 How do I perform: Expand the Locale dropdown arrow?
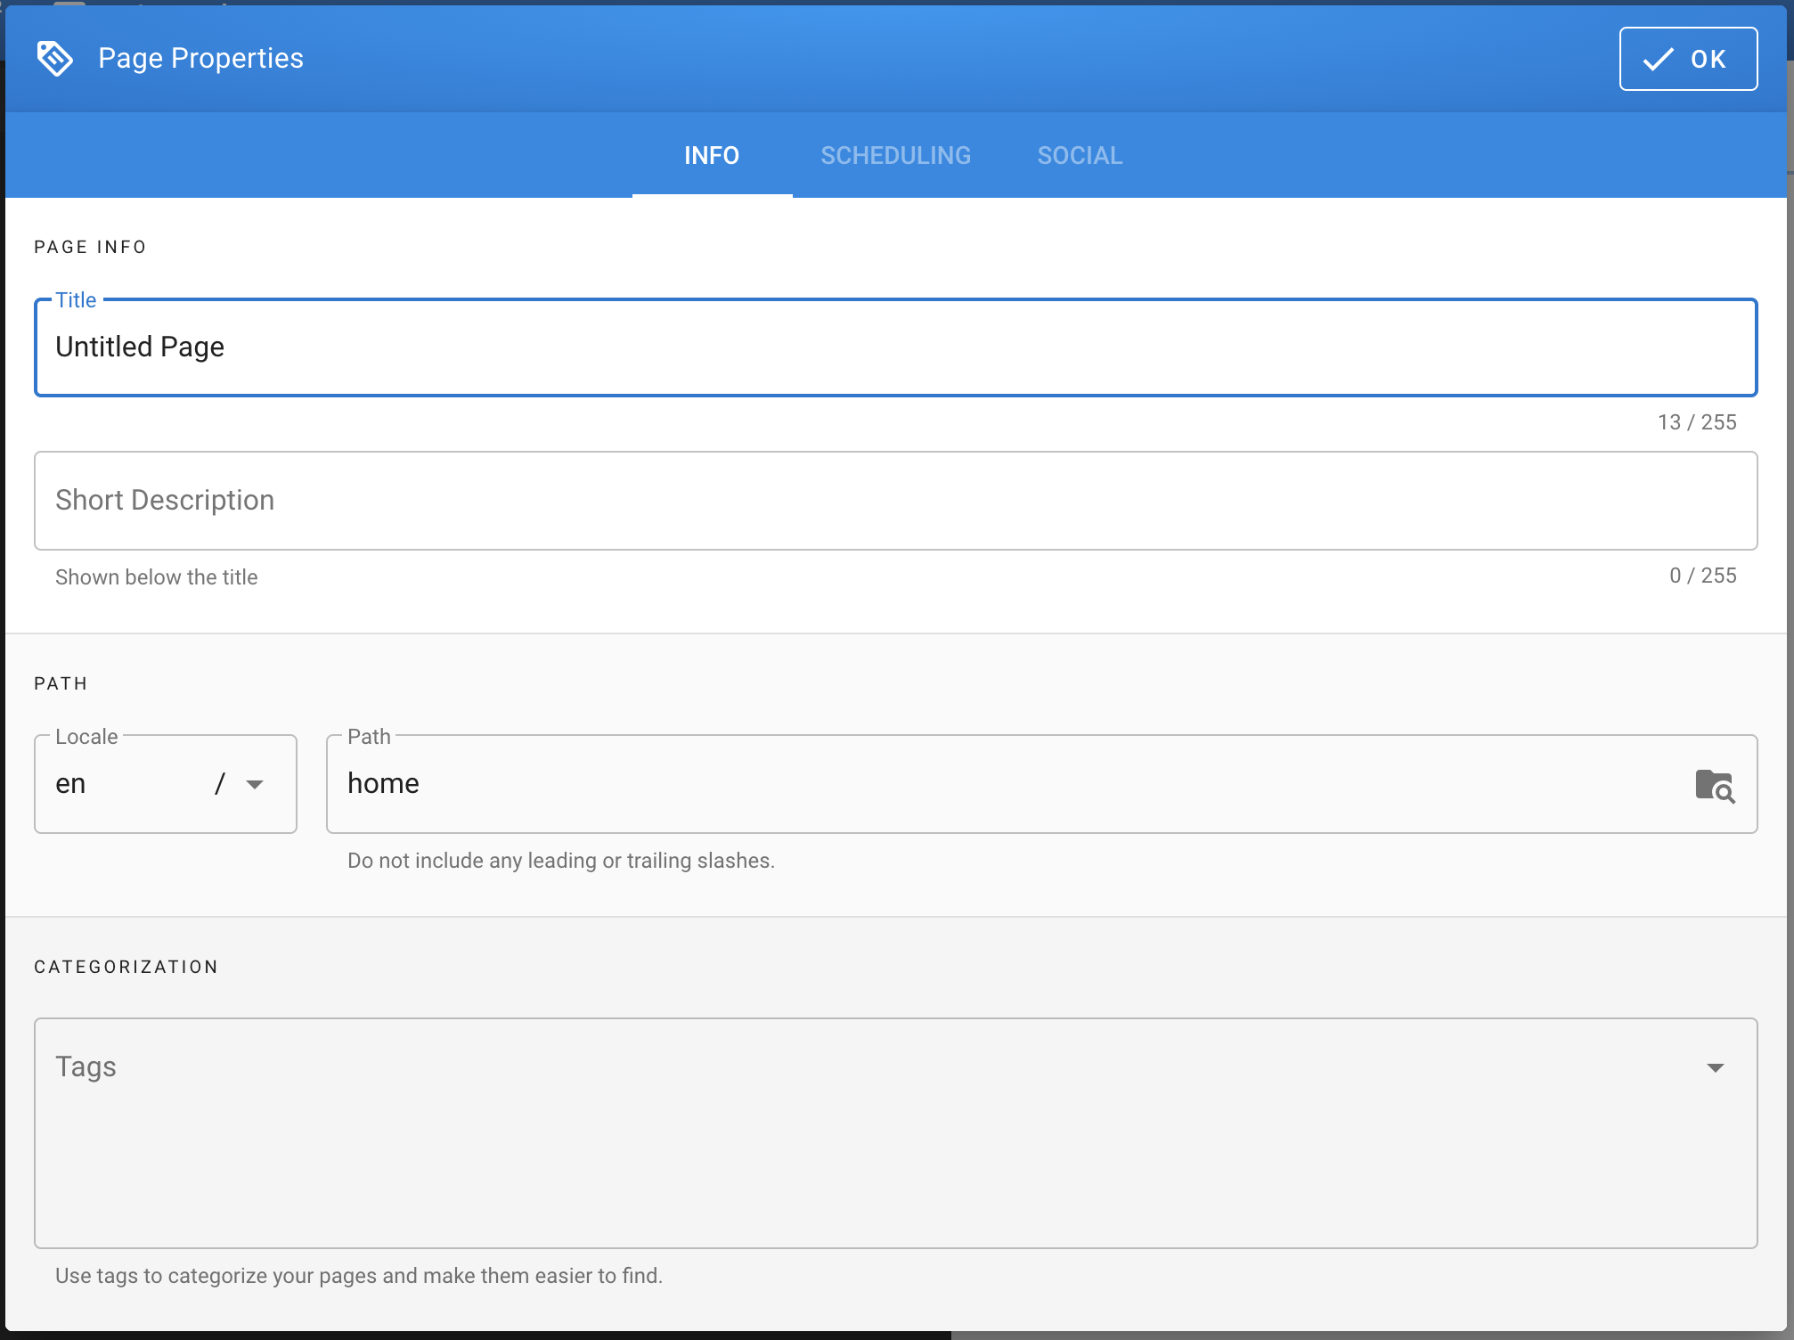coord(255,785)
